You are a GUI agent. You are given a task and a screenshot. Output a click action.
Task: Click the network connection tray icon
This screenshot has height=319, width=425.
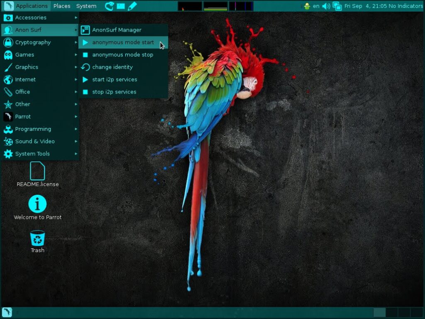coord(337,6)
